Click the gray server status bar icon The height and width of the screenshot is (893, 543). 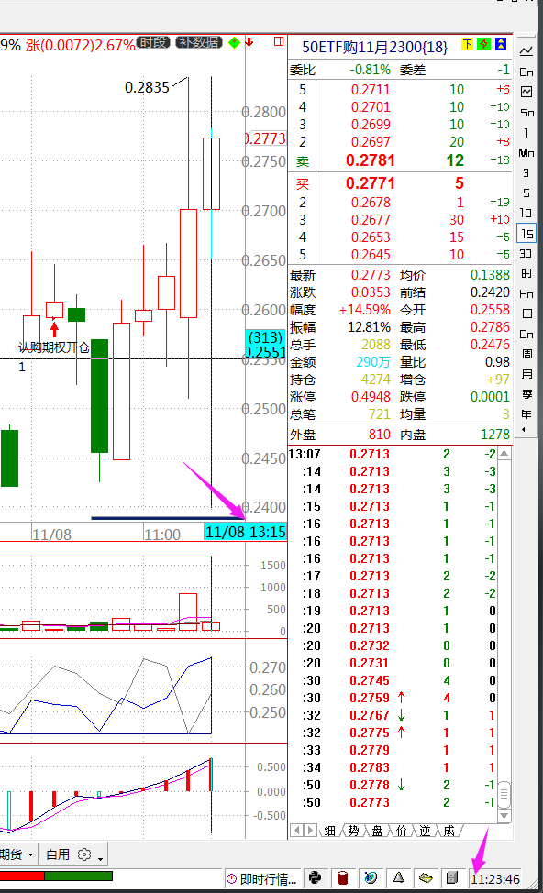coord(452,878)
